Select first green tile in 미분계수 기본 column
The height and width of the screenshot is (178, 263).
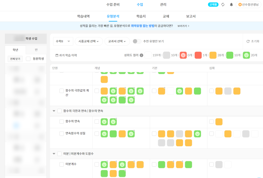click(161, 165)
